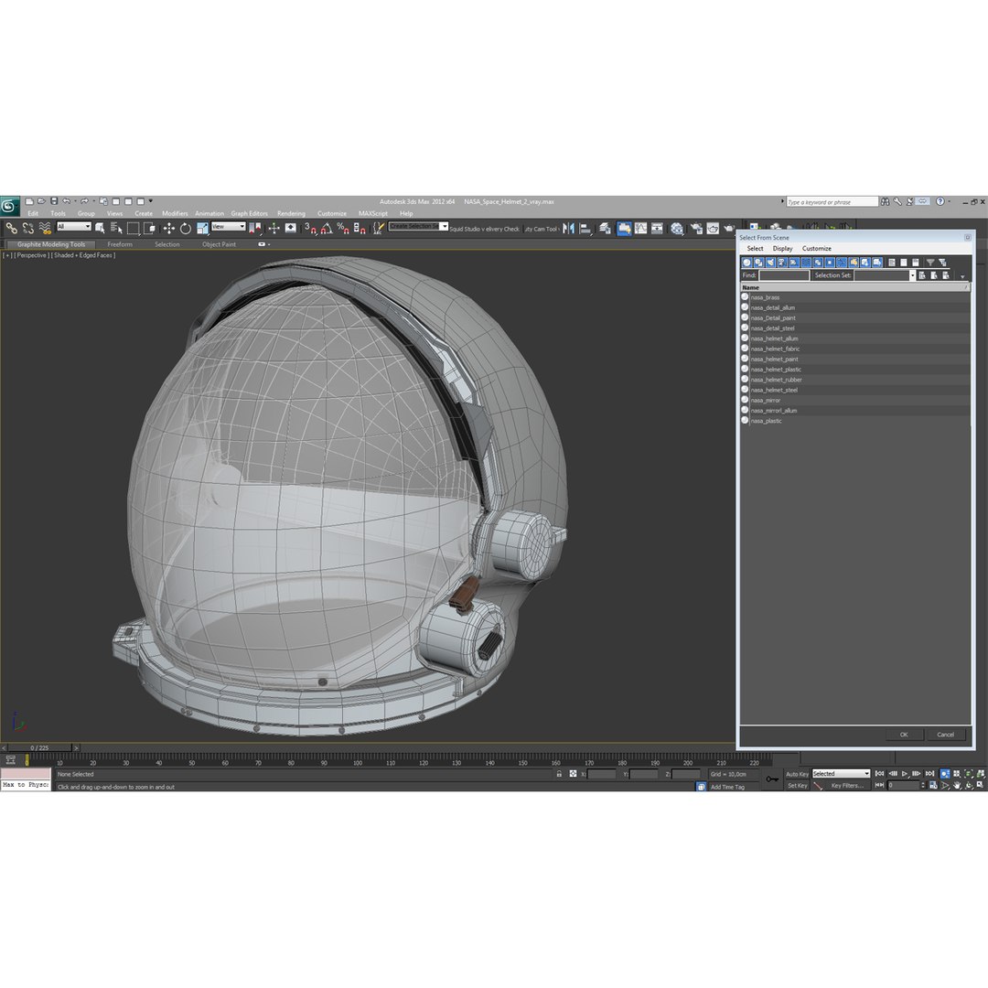The width and height of the screenshot is (988, 988).
Task: Activate the Select and Move tool
Action: 169,228
